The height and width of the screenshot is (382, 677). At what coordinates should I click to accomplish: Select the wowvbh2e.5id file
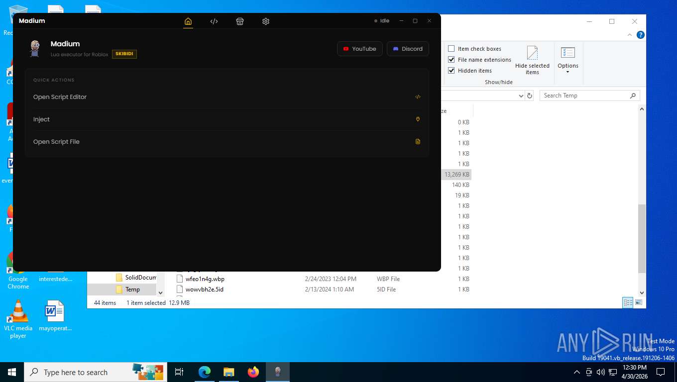(x=205, y=289)
